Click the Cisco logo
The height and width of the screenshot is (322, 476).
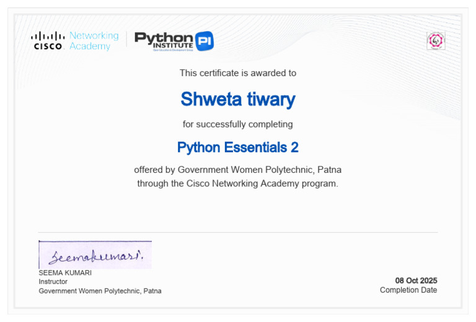[x=48, y=41]
